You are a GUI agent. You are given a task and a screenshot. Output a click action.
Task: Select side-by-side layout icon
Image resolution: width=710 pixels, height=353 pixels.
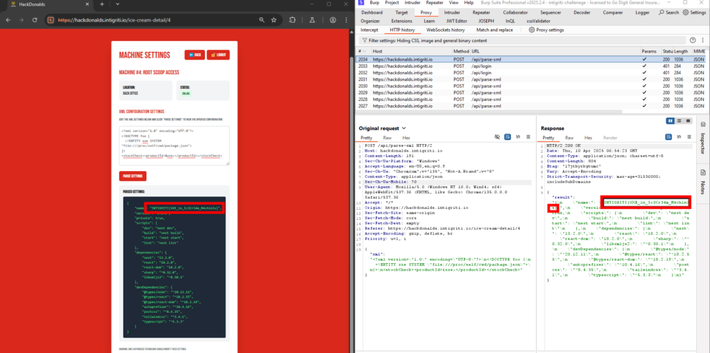tap(670, 120)
